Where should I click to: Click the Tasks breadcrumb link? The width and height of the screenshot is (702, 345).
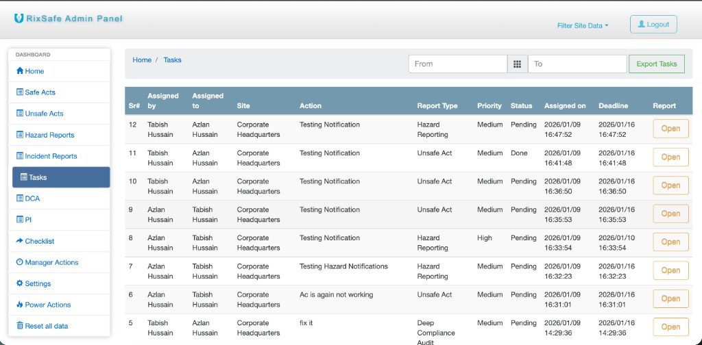(172, 60)
